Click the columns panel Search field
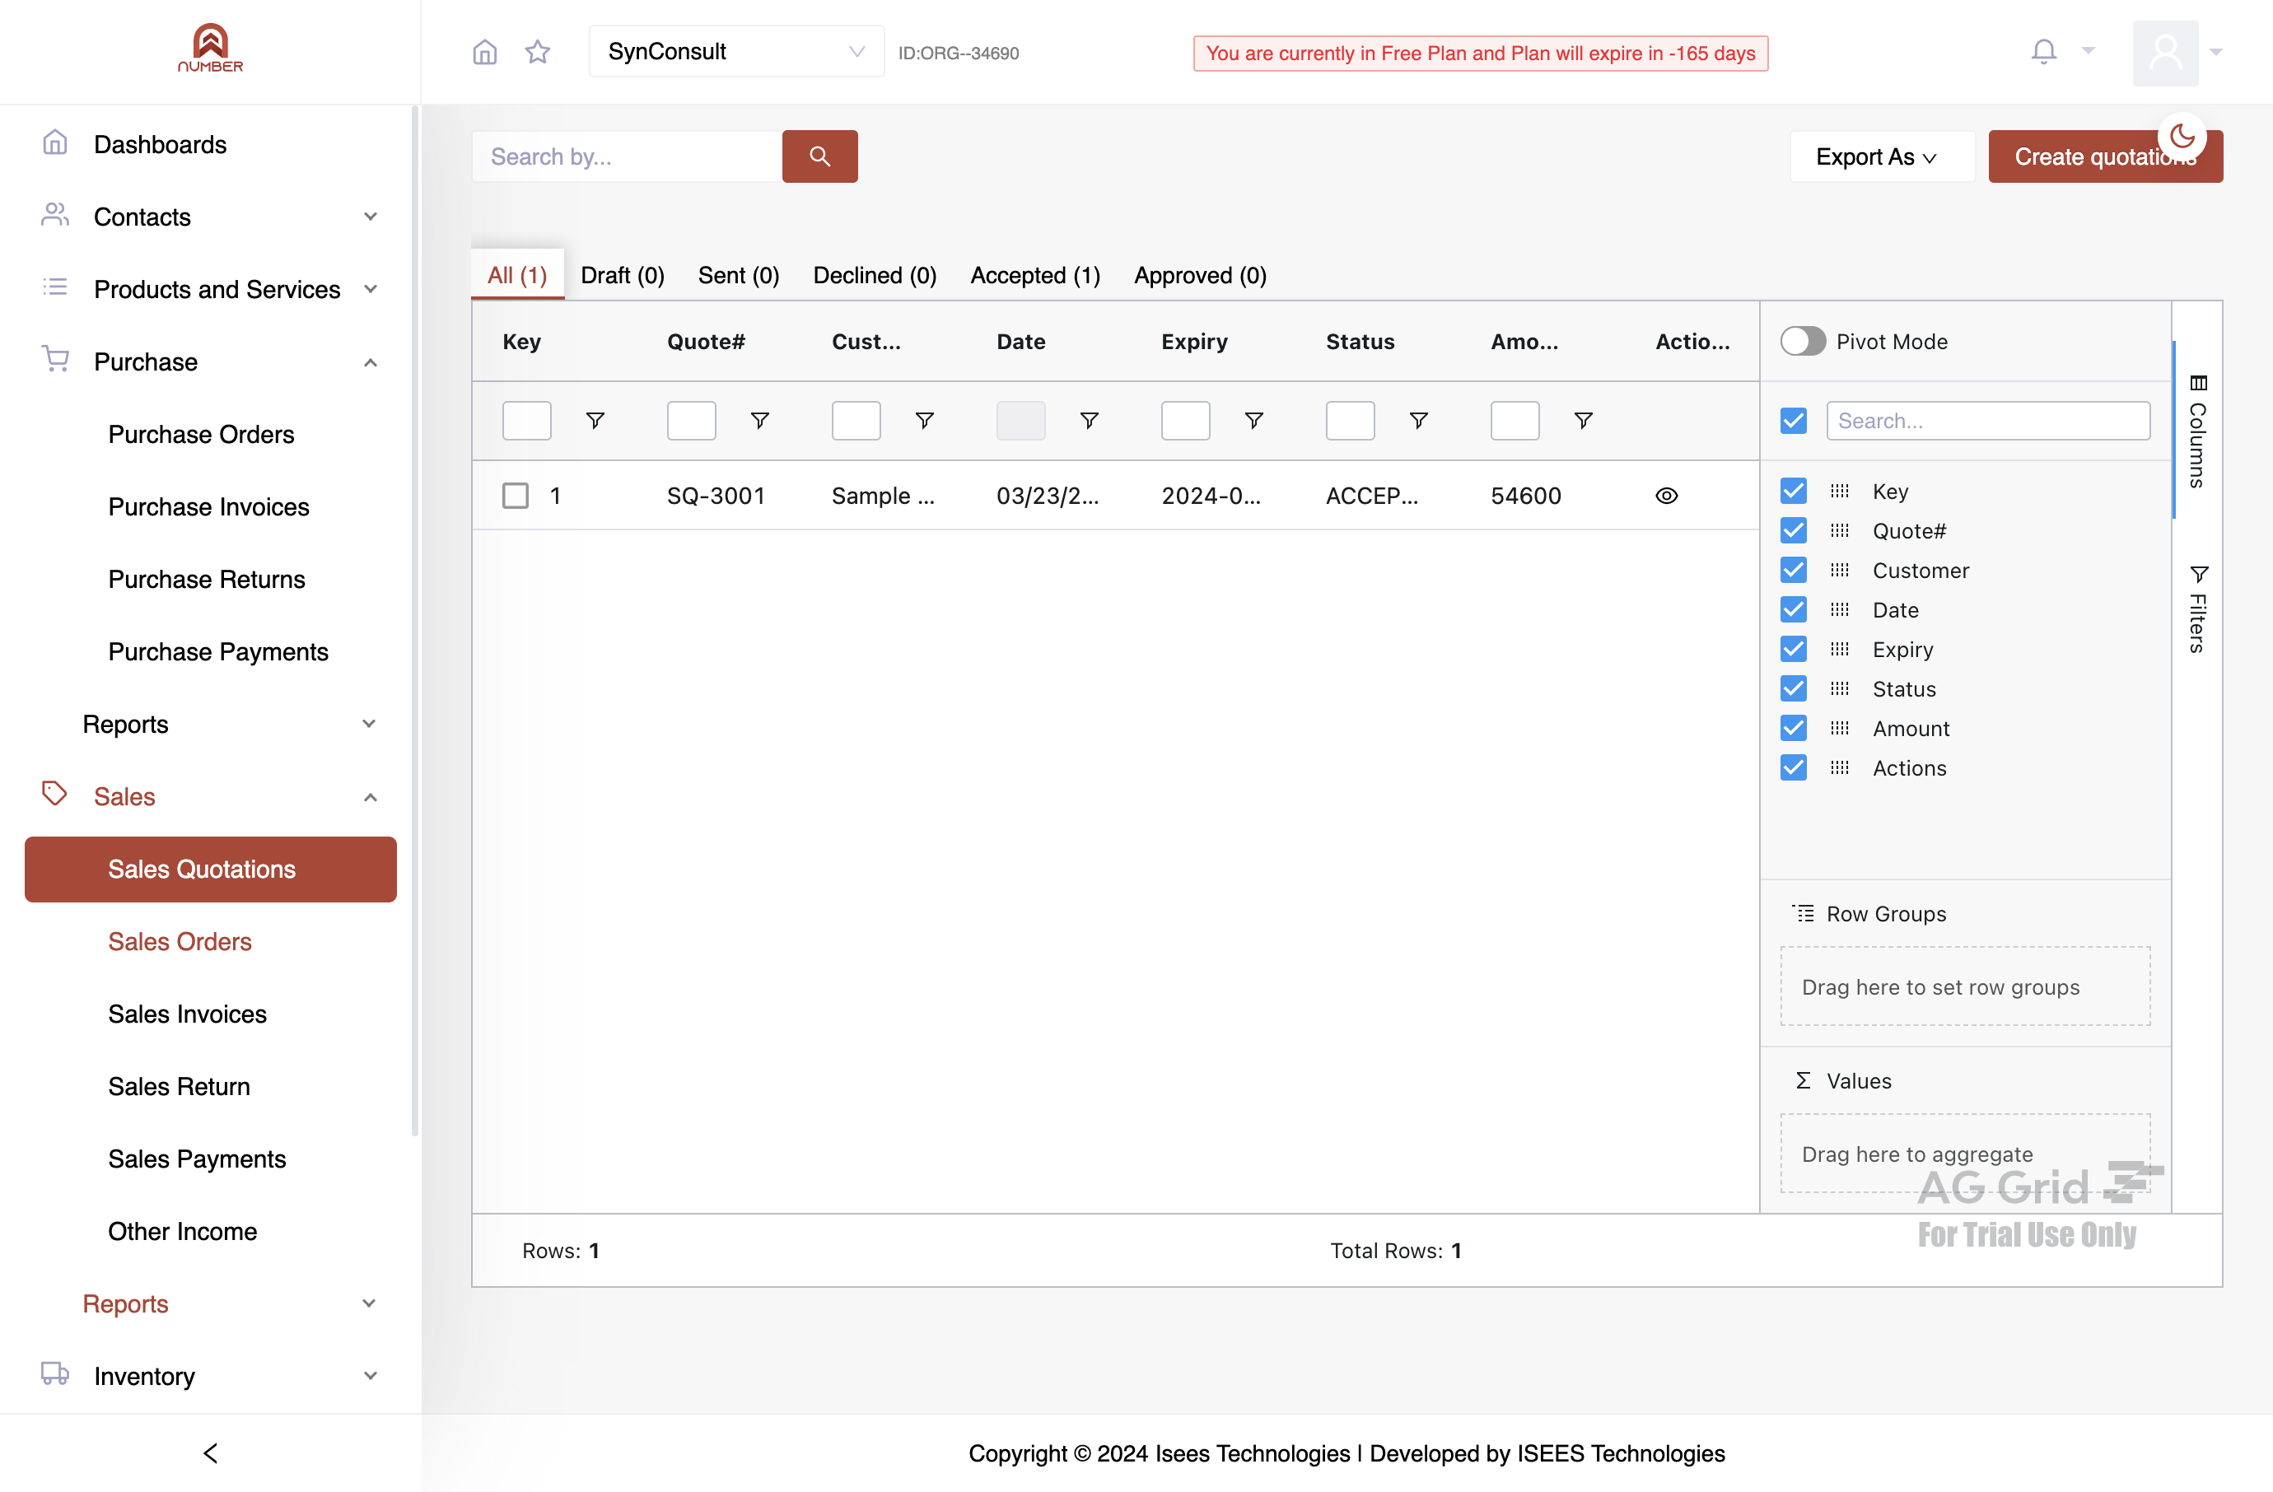 point(1987,420)
